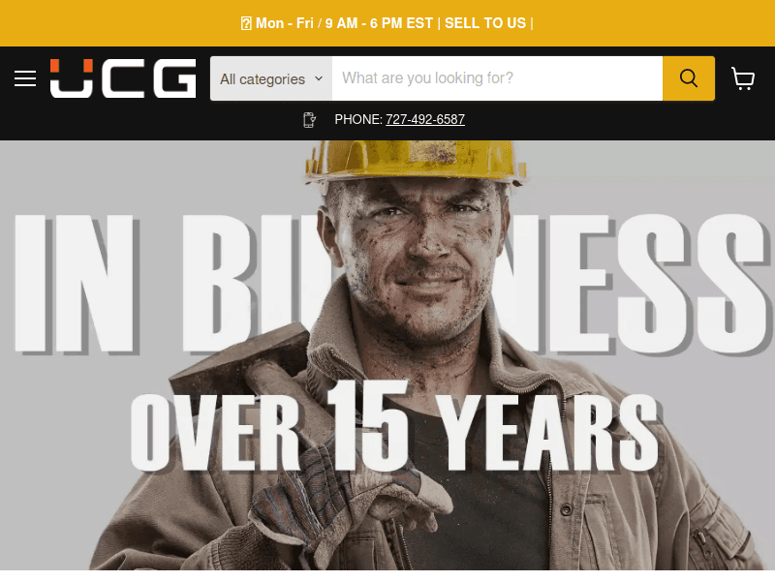Screen dimensions: 775x581
Task: Click the Mon - Fri hours text
Action: click(x=345, y=23)
